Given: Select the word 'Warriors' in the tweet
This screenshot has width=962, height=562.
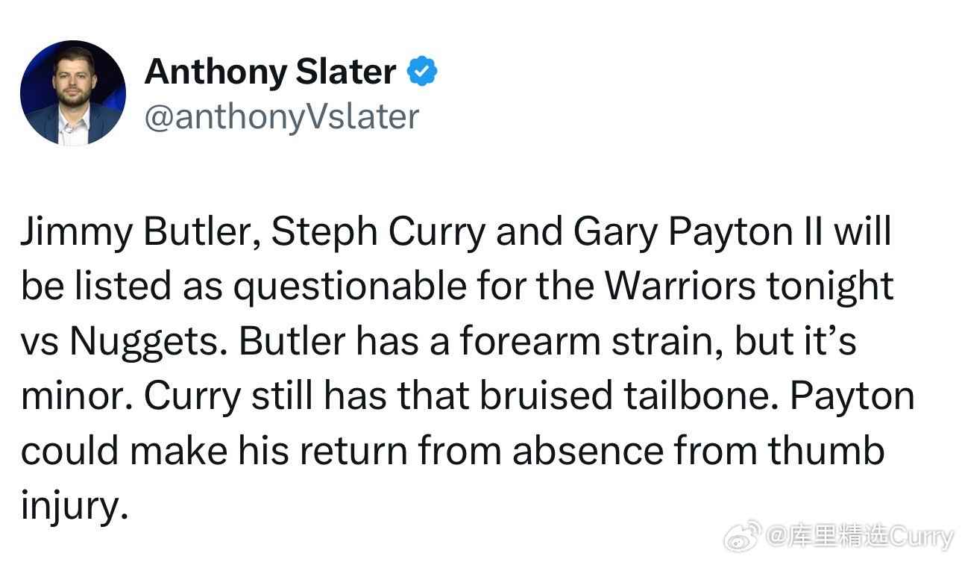Looking at the screenshot, I should (x=679, y=287).
